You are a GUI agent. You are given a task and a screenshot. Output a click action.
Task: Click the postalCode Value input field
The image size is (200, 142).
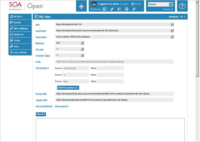110,68
